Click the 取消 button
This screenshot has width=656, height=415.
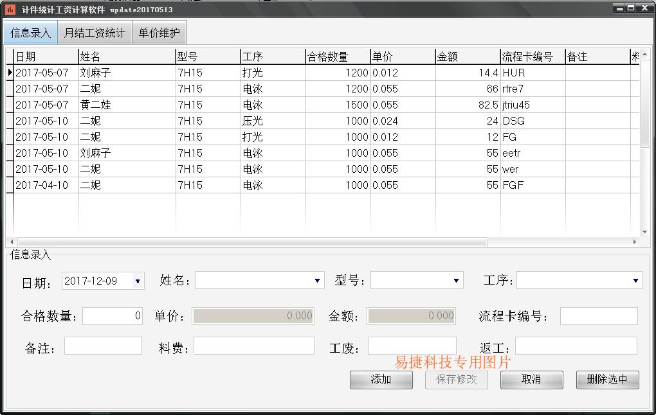click(532, 380)
